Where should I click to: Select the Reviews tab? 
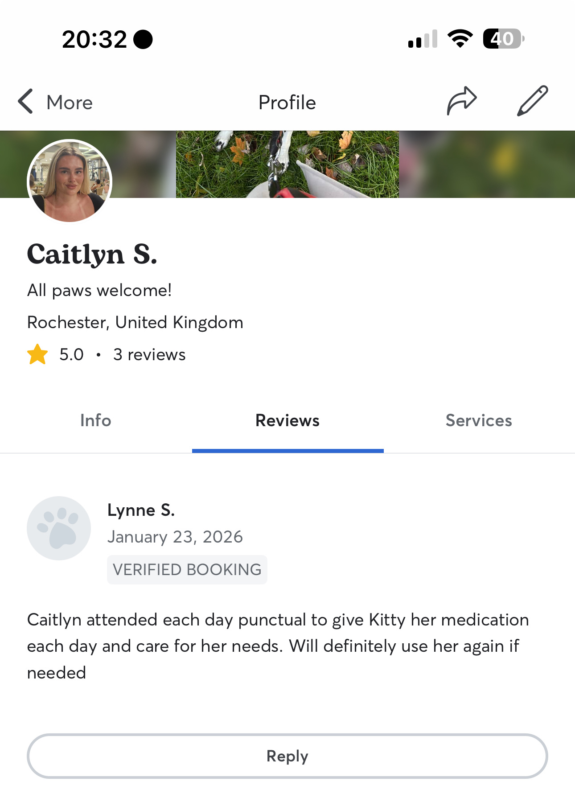click(287, 420)
